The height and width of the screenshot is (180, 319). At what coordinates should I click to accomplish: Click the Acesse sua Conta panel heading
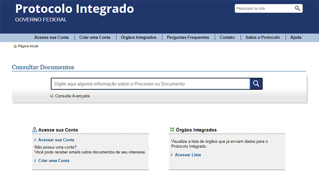point(58,130)
